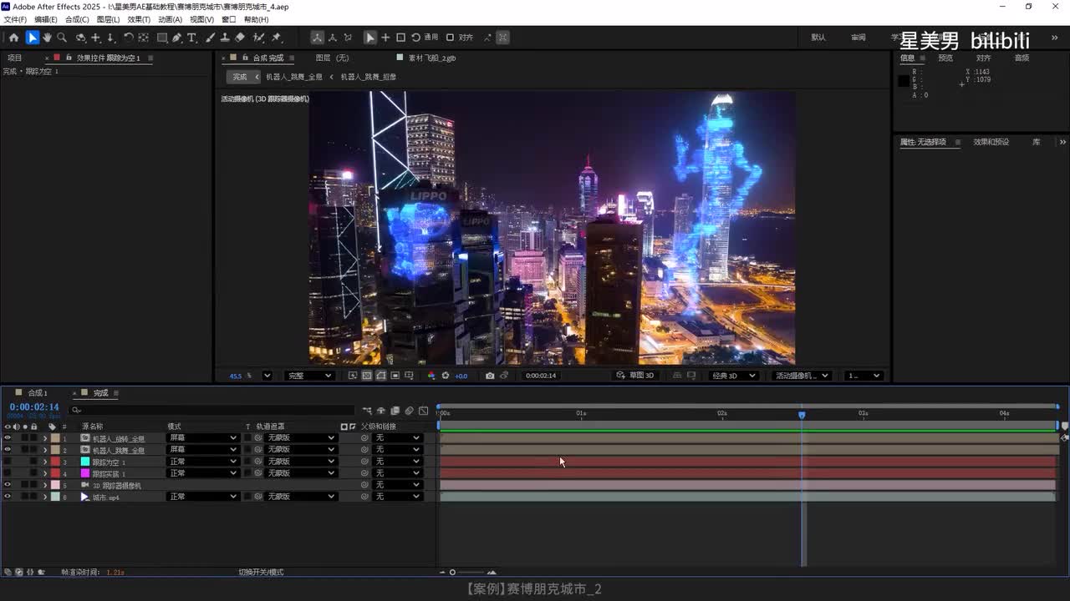Viewport: 1070px width, 601px height.
Task: Open the 文件(F) menu
Action: click(15, 19)
